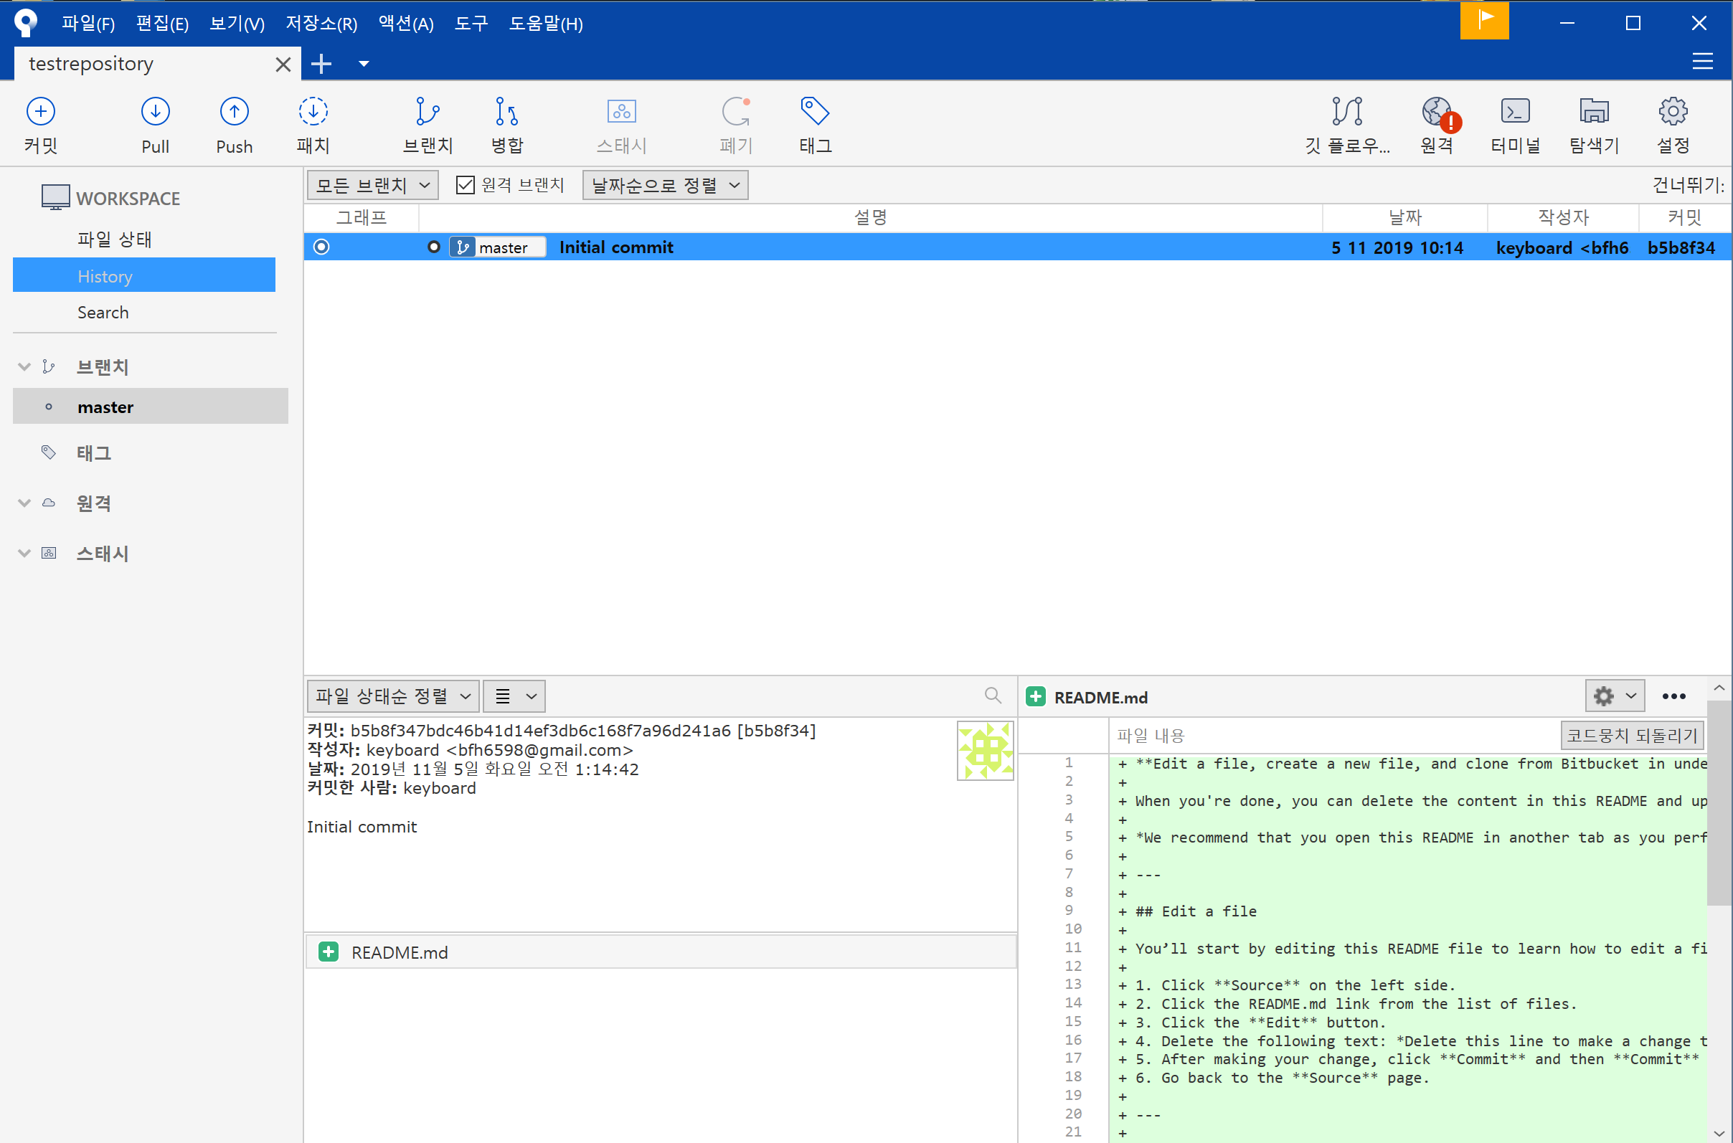This screenshot has width=1733, height=1143.
Task: Open the file sort order (파일 상태순 정렬) dropdown
Action: [x=393, y=696]
